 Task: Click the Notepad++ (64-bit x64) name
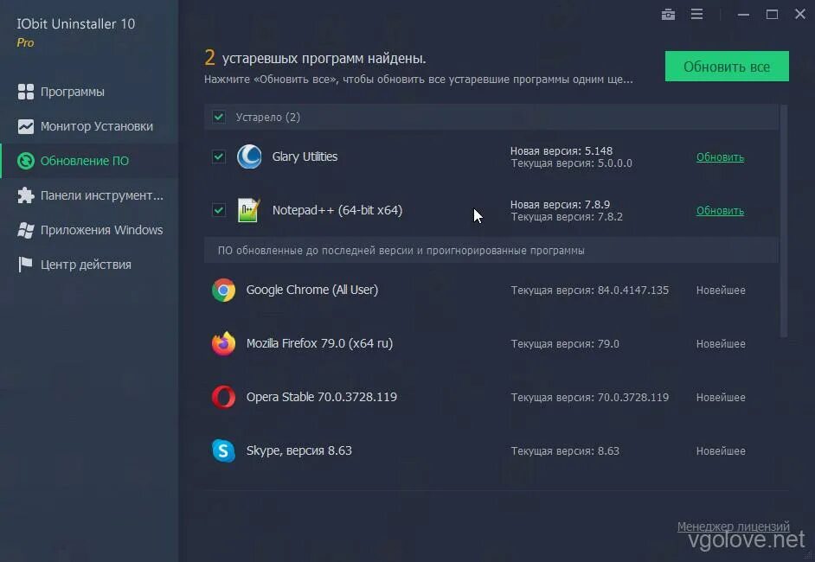point(337,210)
